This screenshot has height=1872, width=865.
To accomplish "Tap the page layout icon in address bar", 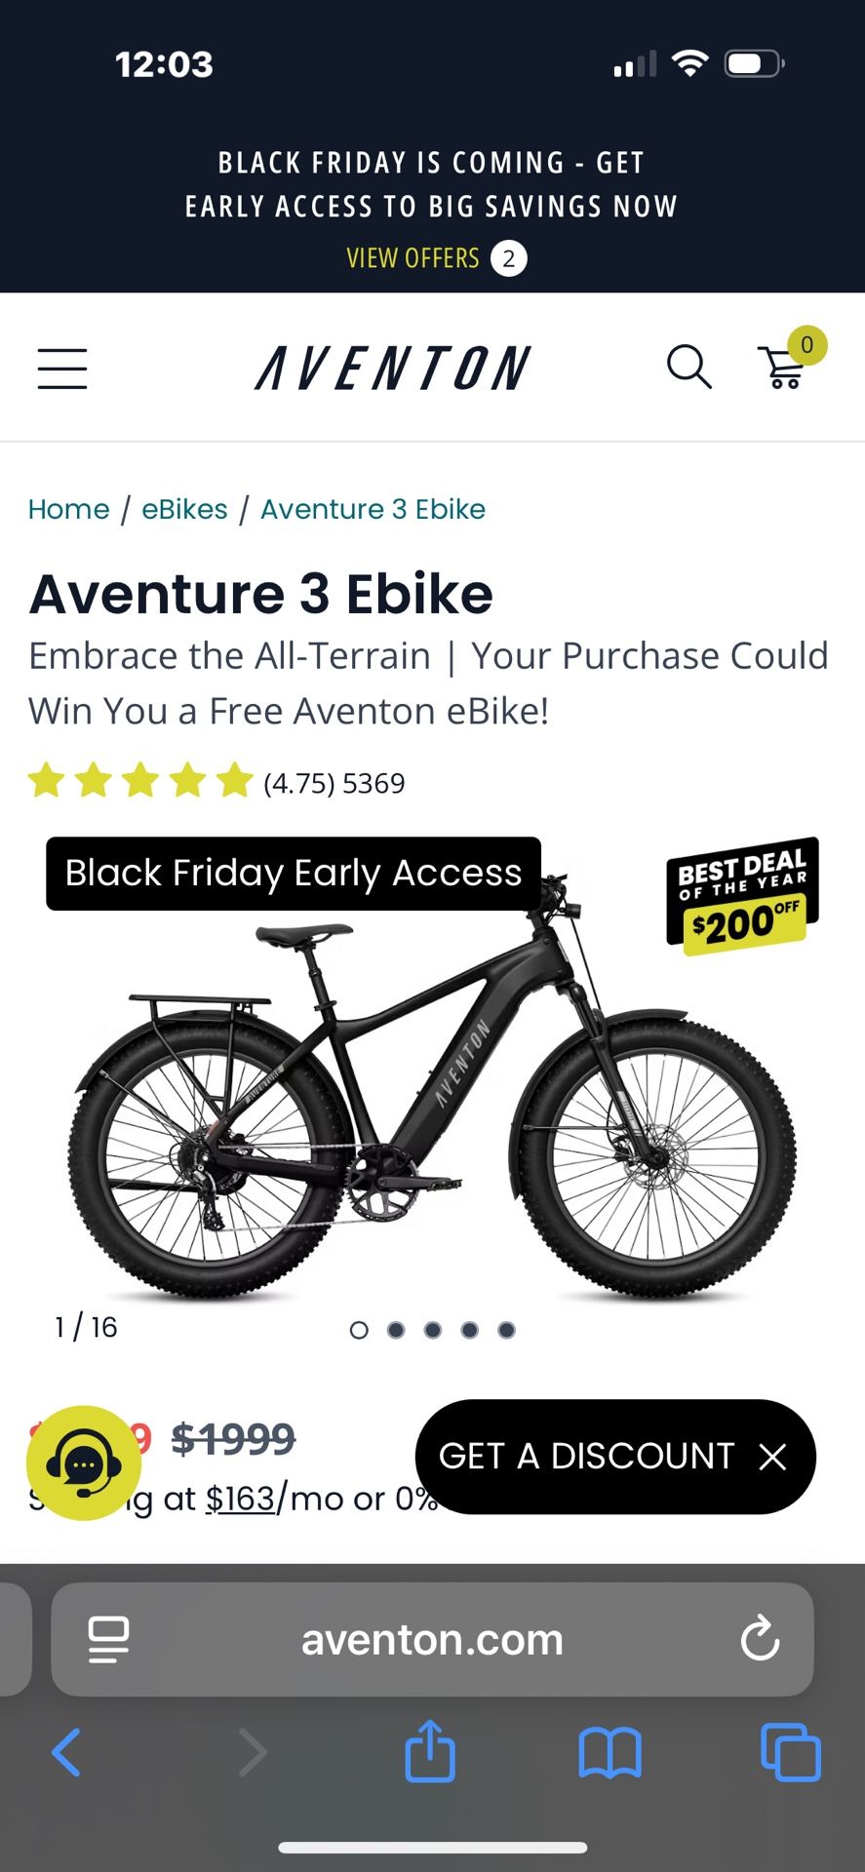I will pyautogui.click(x=110, y=1639).
